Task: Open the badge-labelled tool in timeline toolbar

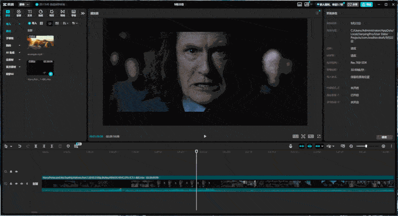Action: pos(77,146)
